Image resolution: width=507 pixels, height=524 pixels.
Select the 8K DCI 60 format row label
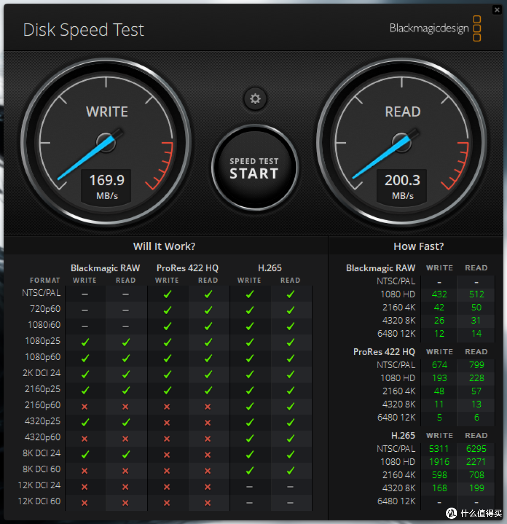pos(41,469)
